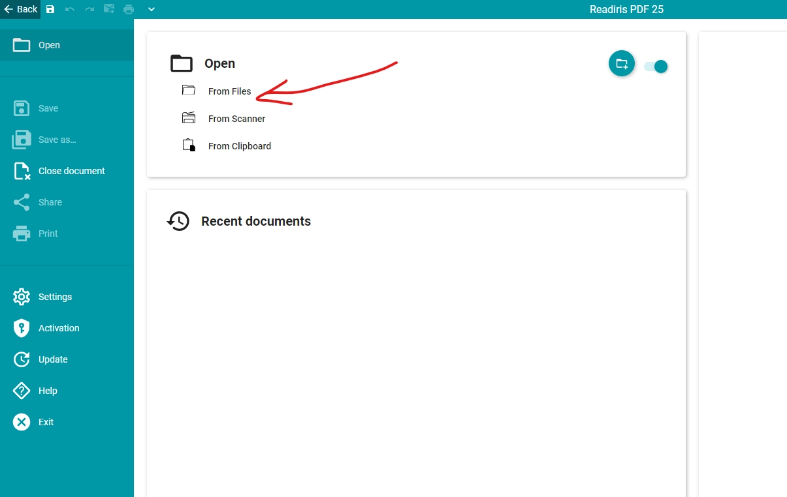The width and height of the screenshot is (787, 497).
Task: Click the Activation shield icon
Action: [22, 328]
